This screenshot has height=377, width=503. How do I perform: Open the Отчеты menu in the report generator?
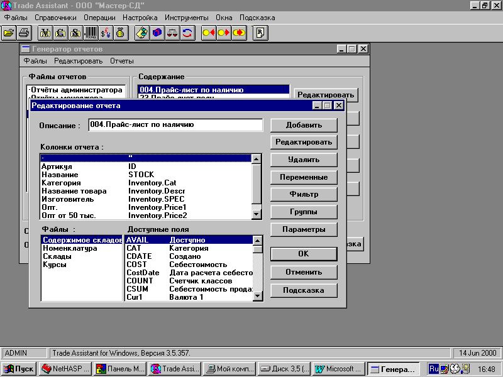(121, 61)
